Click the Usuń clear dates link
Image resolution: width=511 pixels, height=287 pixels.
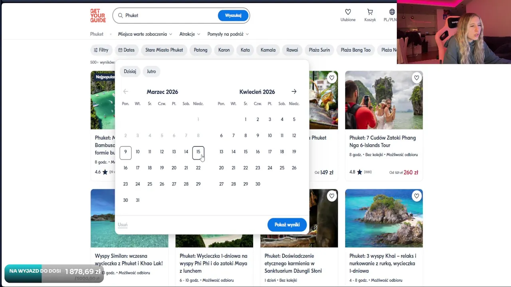[x=123, y=225]
